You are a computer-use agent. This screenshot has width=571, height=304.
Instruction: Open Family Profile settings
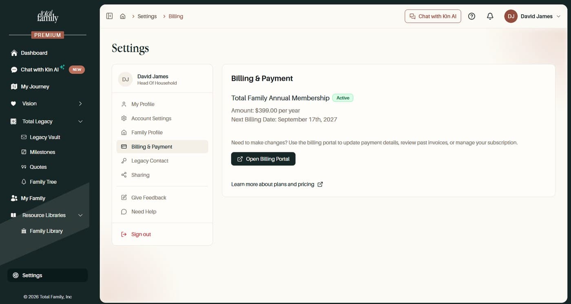(x=162, y=132)
